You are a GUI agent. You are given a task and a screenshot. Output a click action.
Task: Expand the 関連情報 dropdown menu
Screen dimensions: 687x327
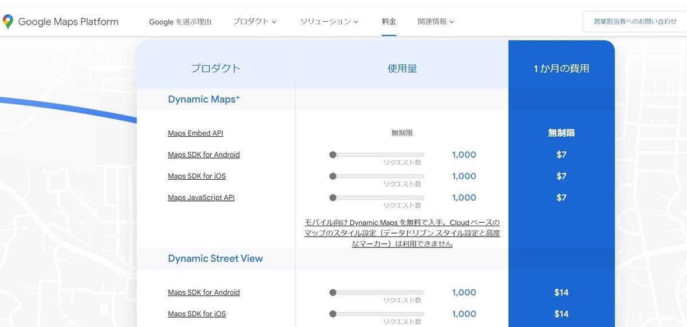[x=436, y=22]
